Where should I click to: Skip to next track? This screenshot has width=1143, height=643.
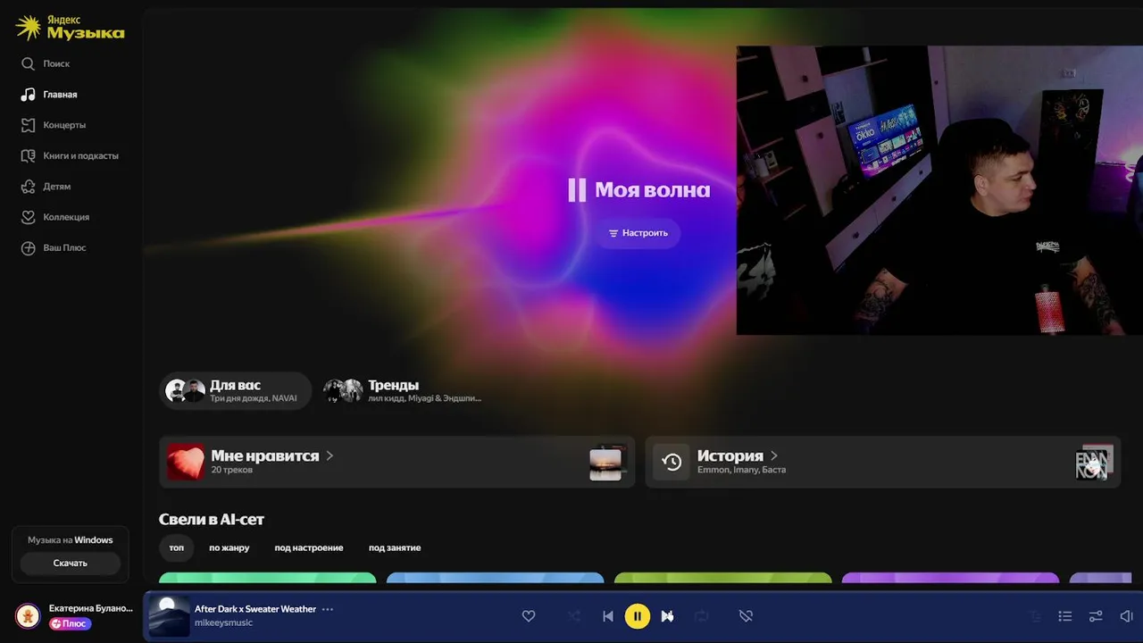667,616
